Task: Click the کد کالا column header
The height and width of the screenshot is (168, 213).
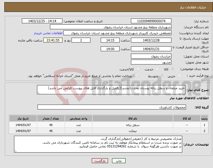Action: tap(187, 118)
